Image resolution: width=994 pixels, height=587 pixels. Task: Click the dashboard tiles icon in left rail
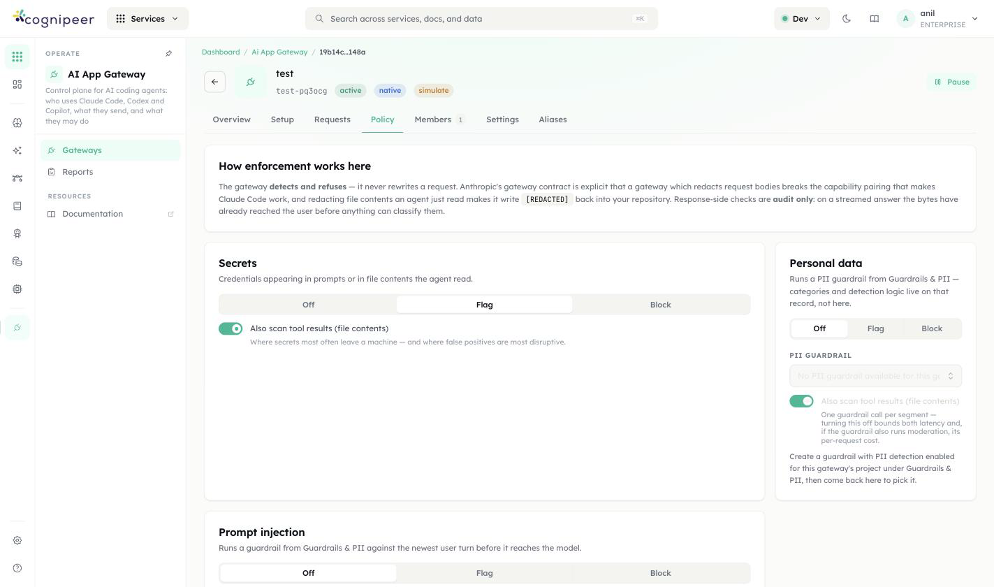click(x=17, y=85)
